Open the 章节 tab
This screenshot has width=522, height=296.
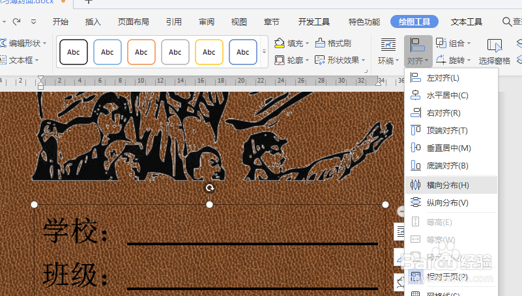[272, 22]
